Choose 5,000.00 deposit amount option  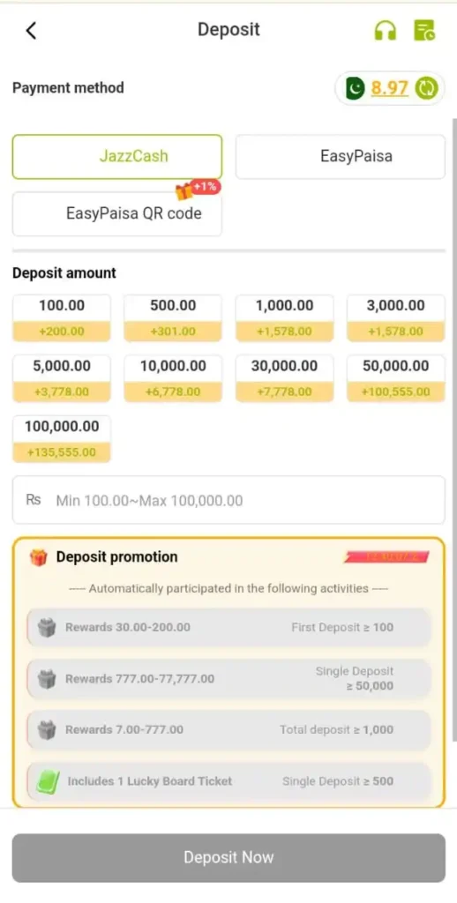[x=62, y=378]
